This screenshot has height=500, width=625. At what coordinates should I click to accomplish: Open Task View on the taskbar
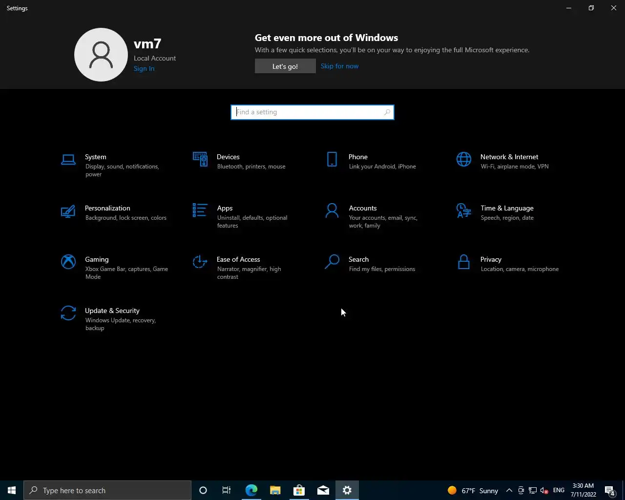tap(227, 490)
